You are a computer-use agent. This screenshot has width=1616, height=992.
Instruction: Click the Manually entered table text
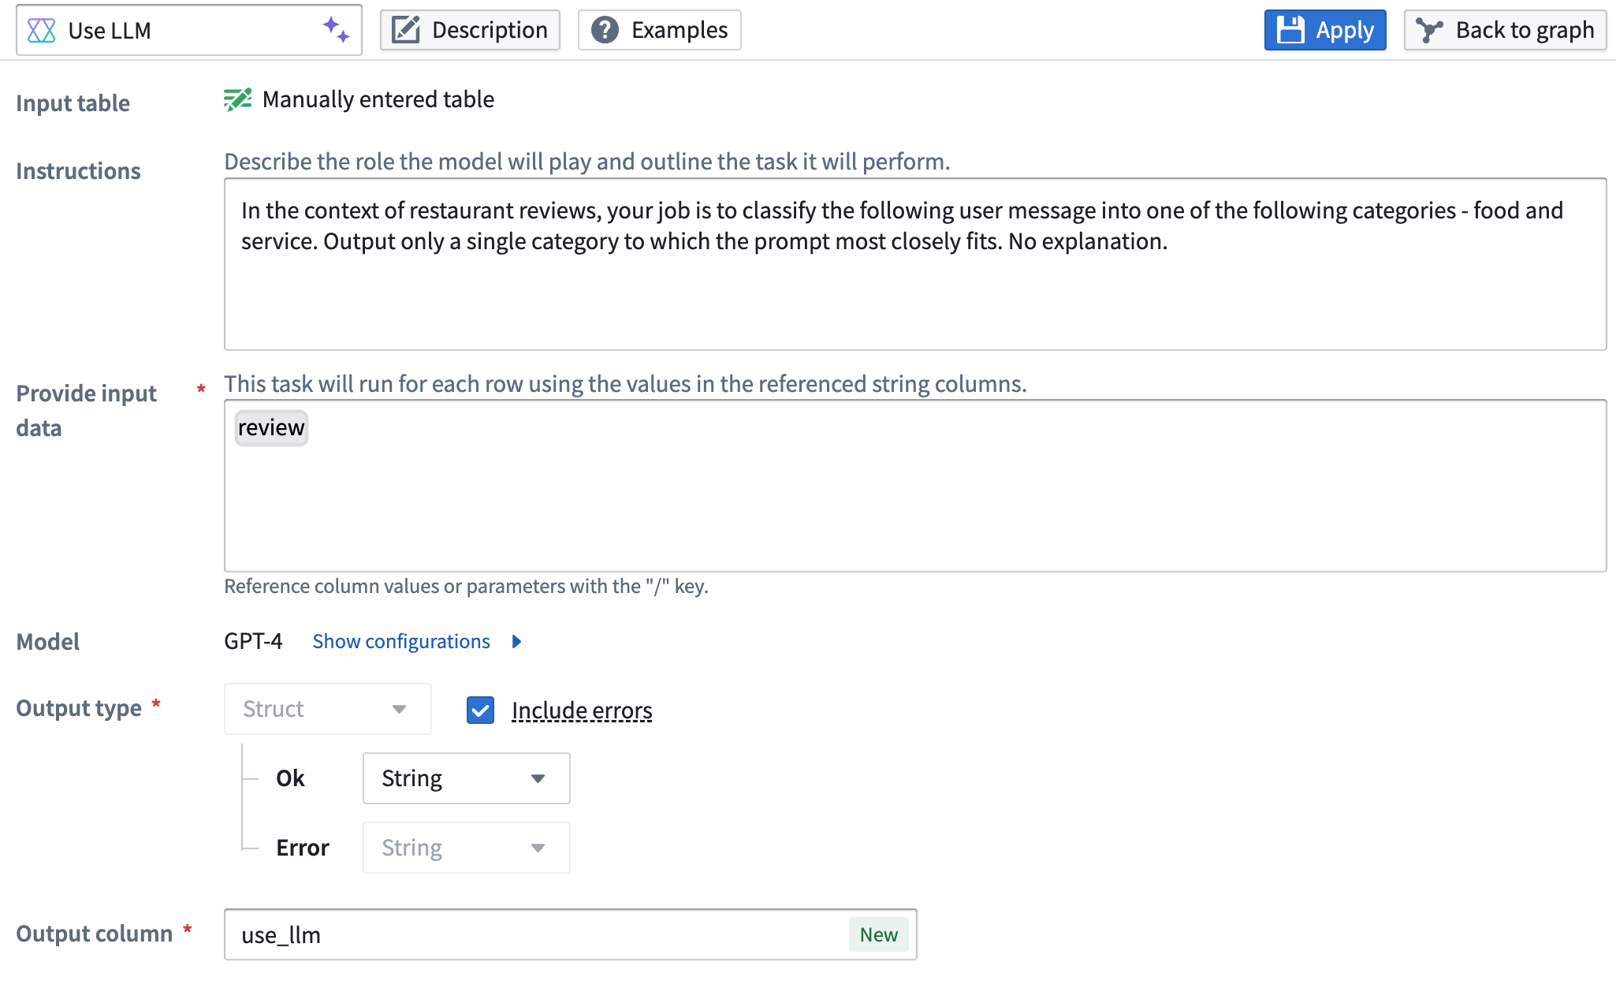[378, 99]
